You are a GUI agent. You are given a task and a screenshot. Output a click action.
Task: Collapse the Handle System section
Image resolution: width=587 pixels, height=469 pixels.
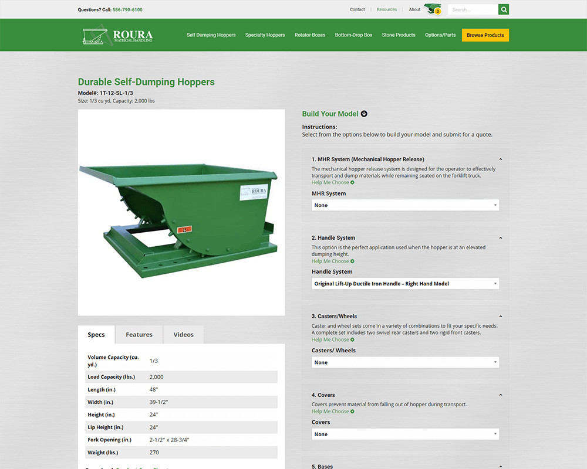tap(500, 237)
